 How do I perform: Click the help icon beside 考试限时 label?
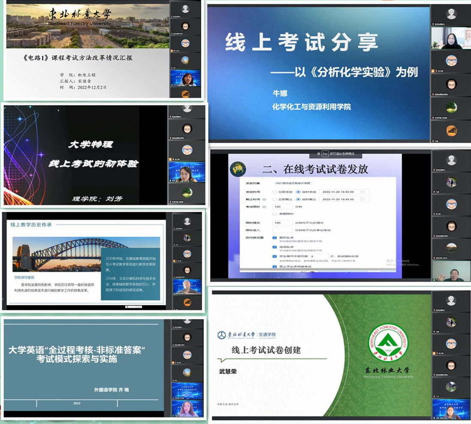[x=264, y=207]
